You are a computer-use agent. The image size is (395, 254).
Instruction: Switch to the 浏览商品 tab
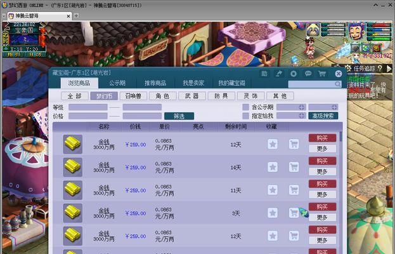79,83
